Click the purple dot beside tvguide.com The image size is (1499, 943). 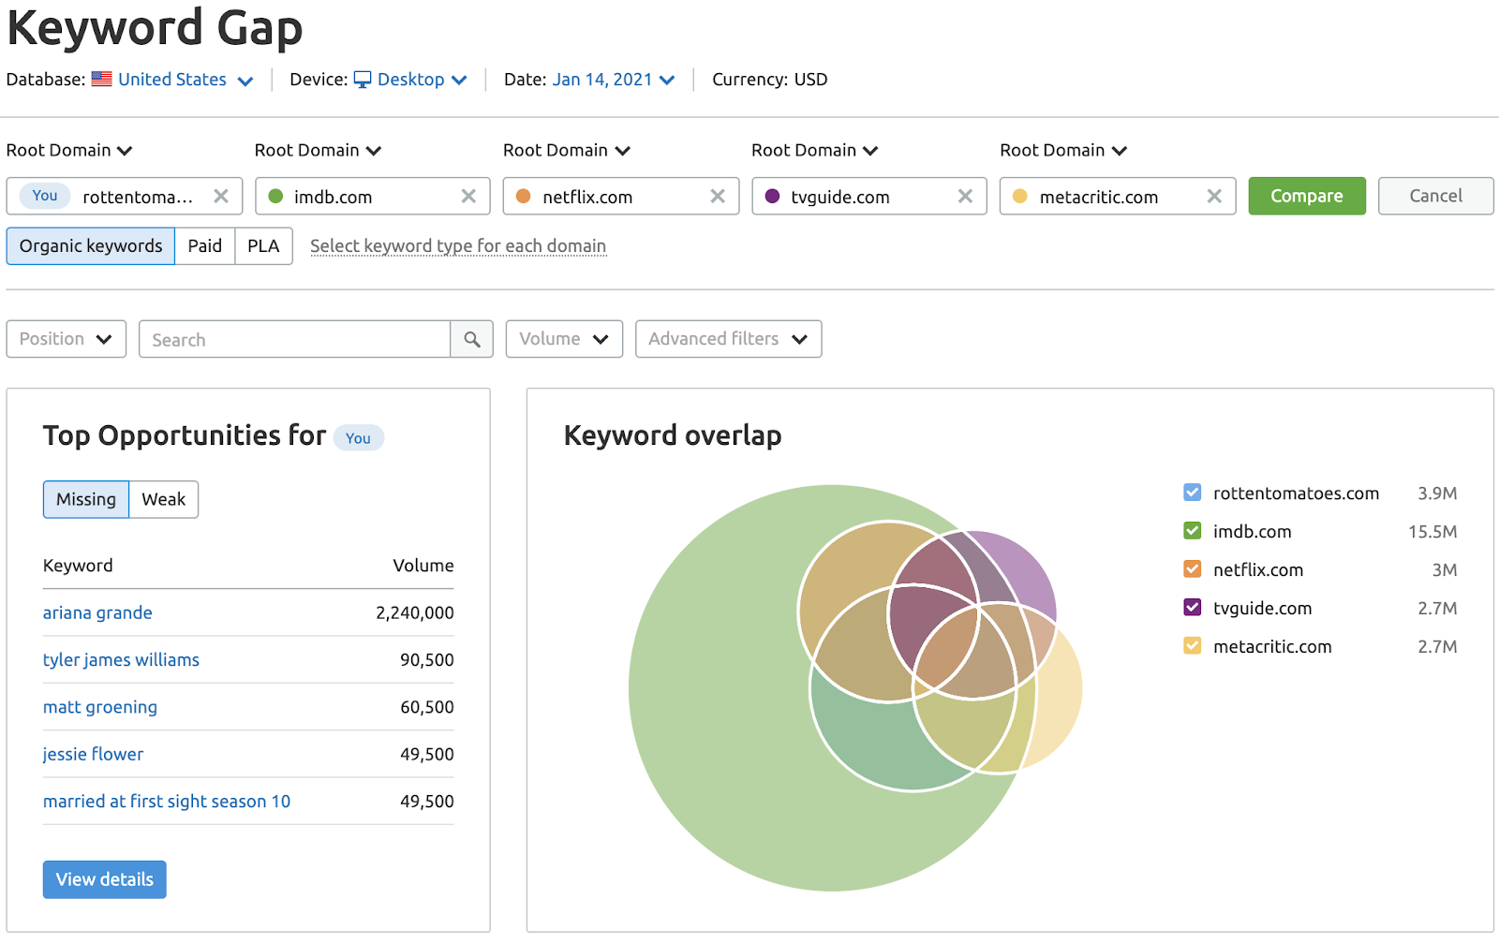tap(772, 196)
